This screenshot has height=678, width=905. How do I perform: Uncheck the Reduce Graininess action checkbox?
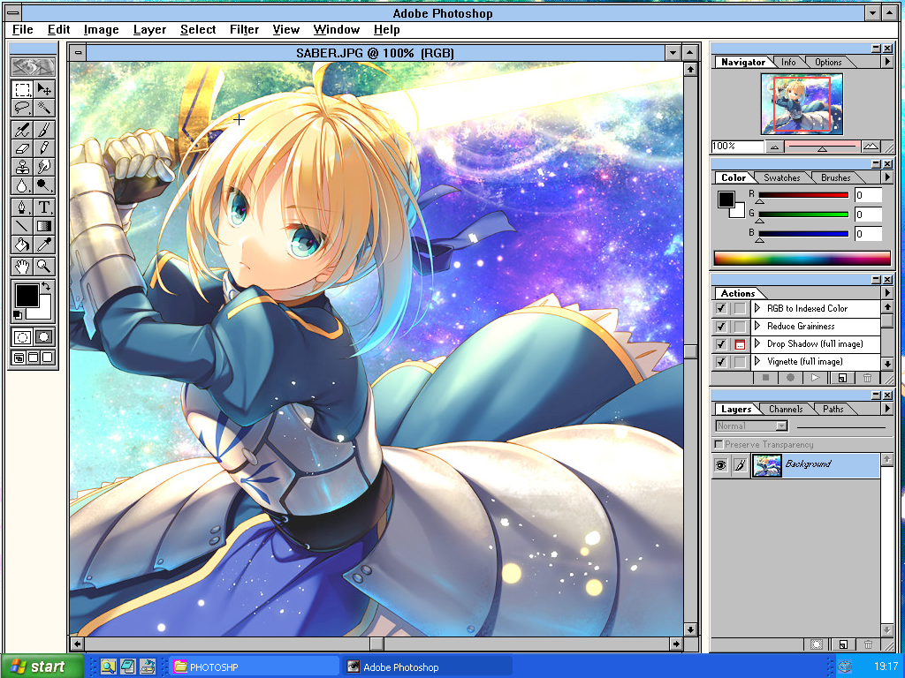(x=721, y=327)
